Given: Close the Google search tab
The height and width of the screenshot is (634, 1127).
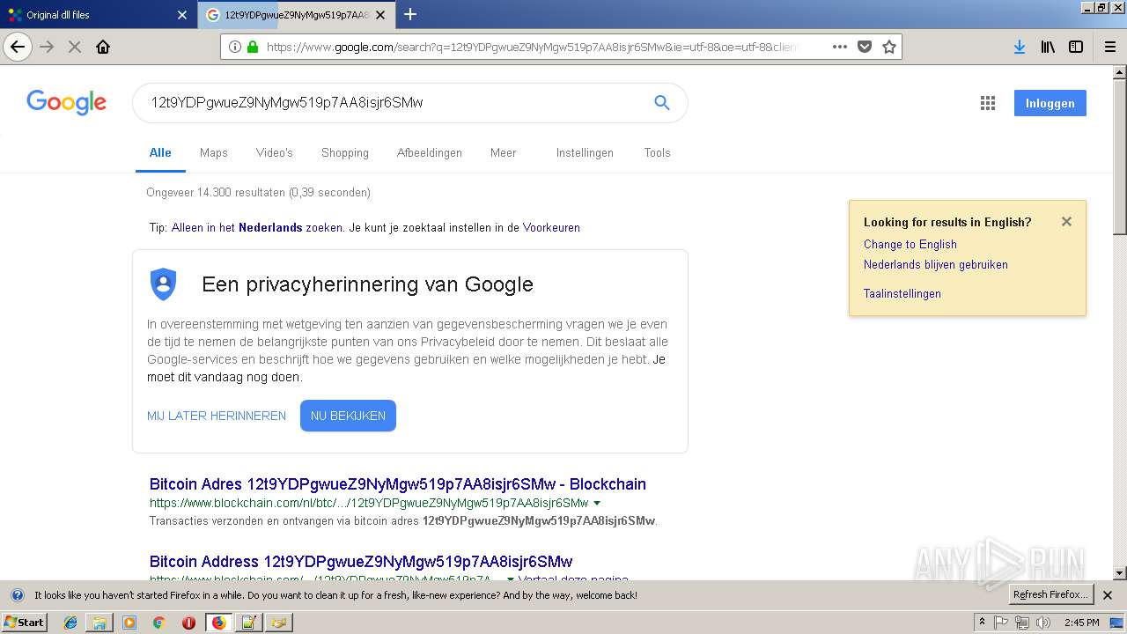Looking at the screenshot, I should point(380,15).
